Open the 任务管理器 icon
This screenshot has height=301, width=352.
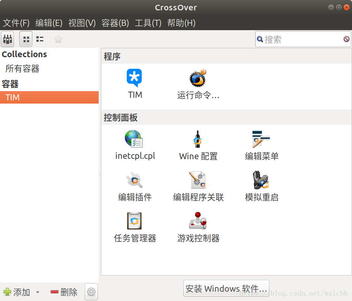135,221
